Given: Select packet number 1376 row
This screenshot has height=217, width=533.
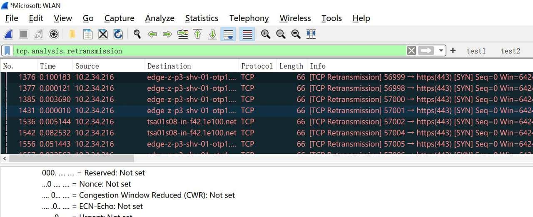Looking at the screenshot, I should click(266, 77).
